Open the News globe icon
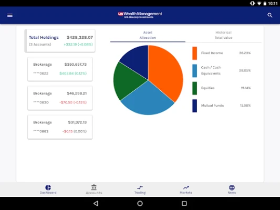This screenshot has height=210, width=280. 232,187
